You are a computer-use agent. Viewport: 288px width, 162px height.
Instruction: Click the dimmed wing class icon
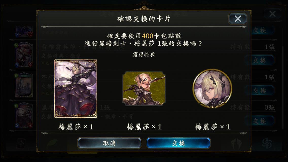click(236, 143)
